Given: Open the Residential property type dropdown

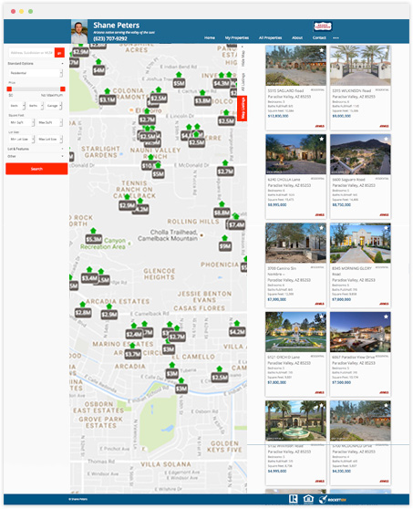Looking at the screenshot, I should point(36,73).
